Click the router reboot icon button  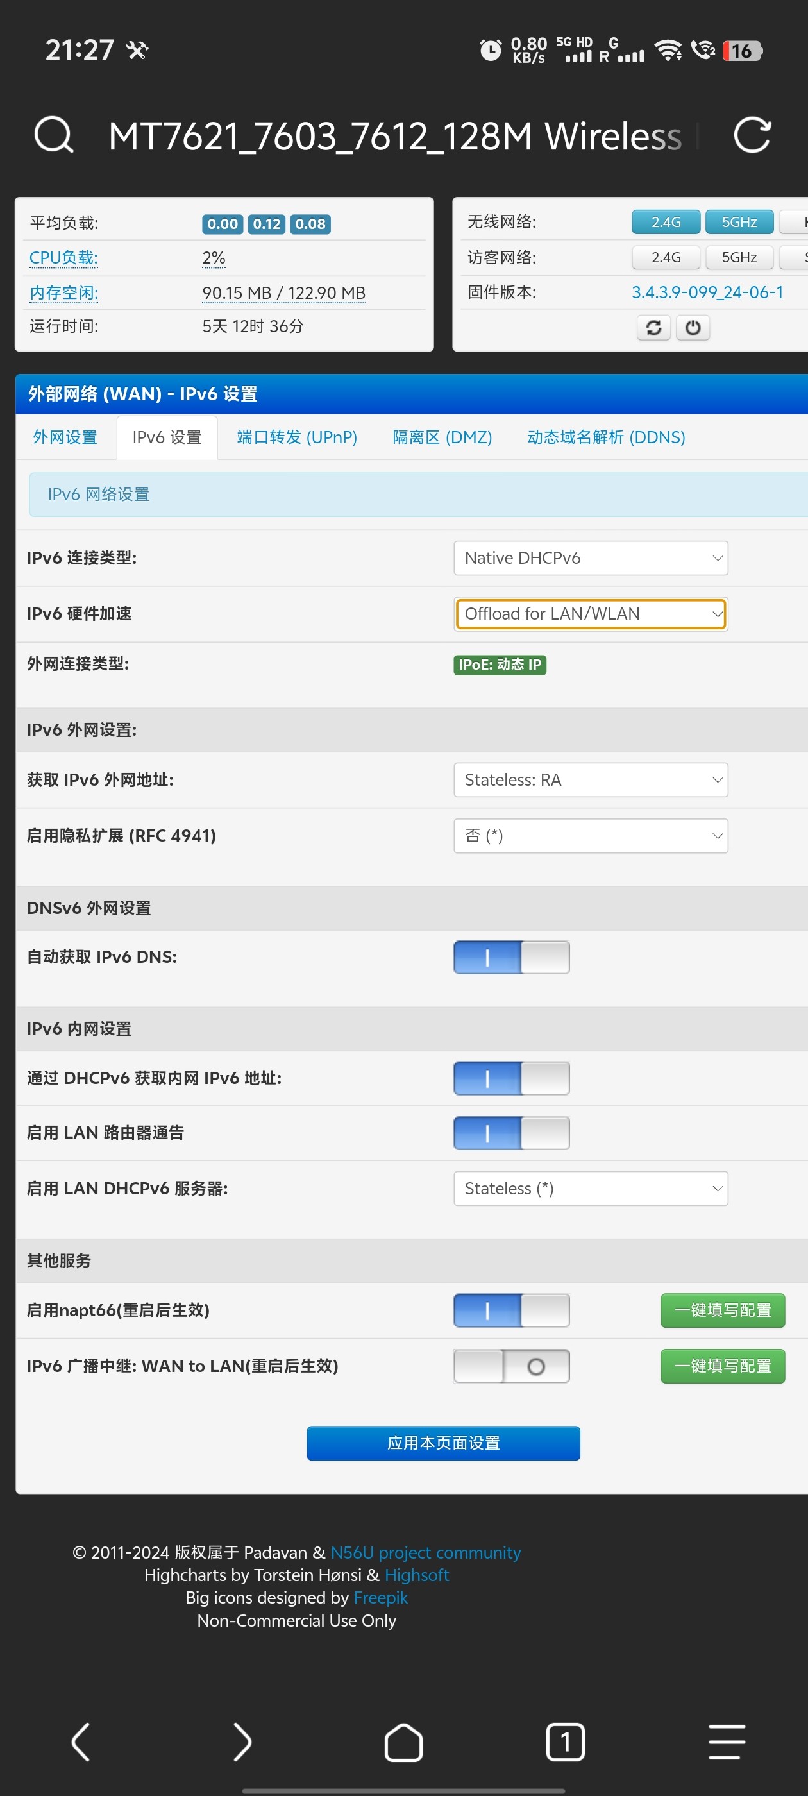(x=653, y=328)
